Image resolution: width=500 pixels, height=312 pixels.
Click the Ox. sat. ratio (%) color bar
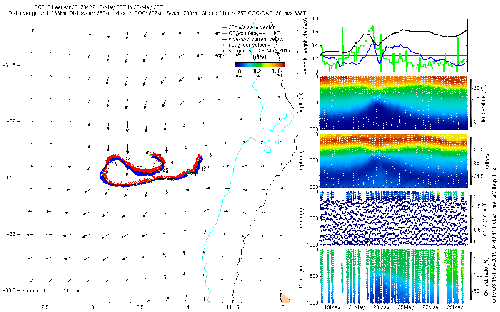471,276
